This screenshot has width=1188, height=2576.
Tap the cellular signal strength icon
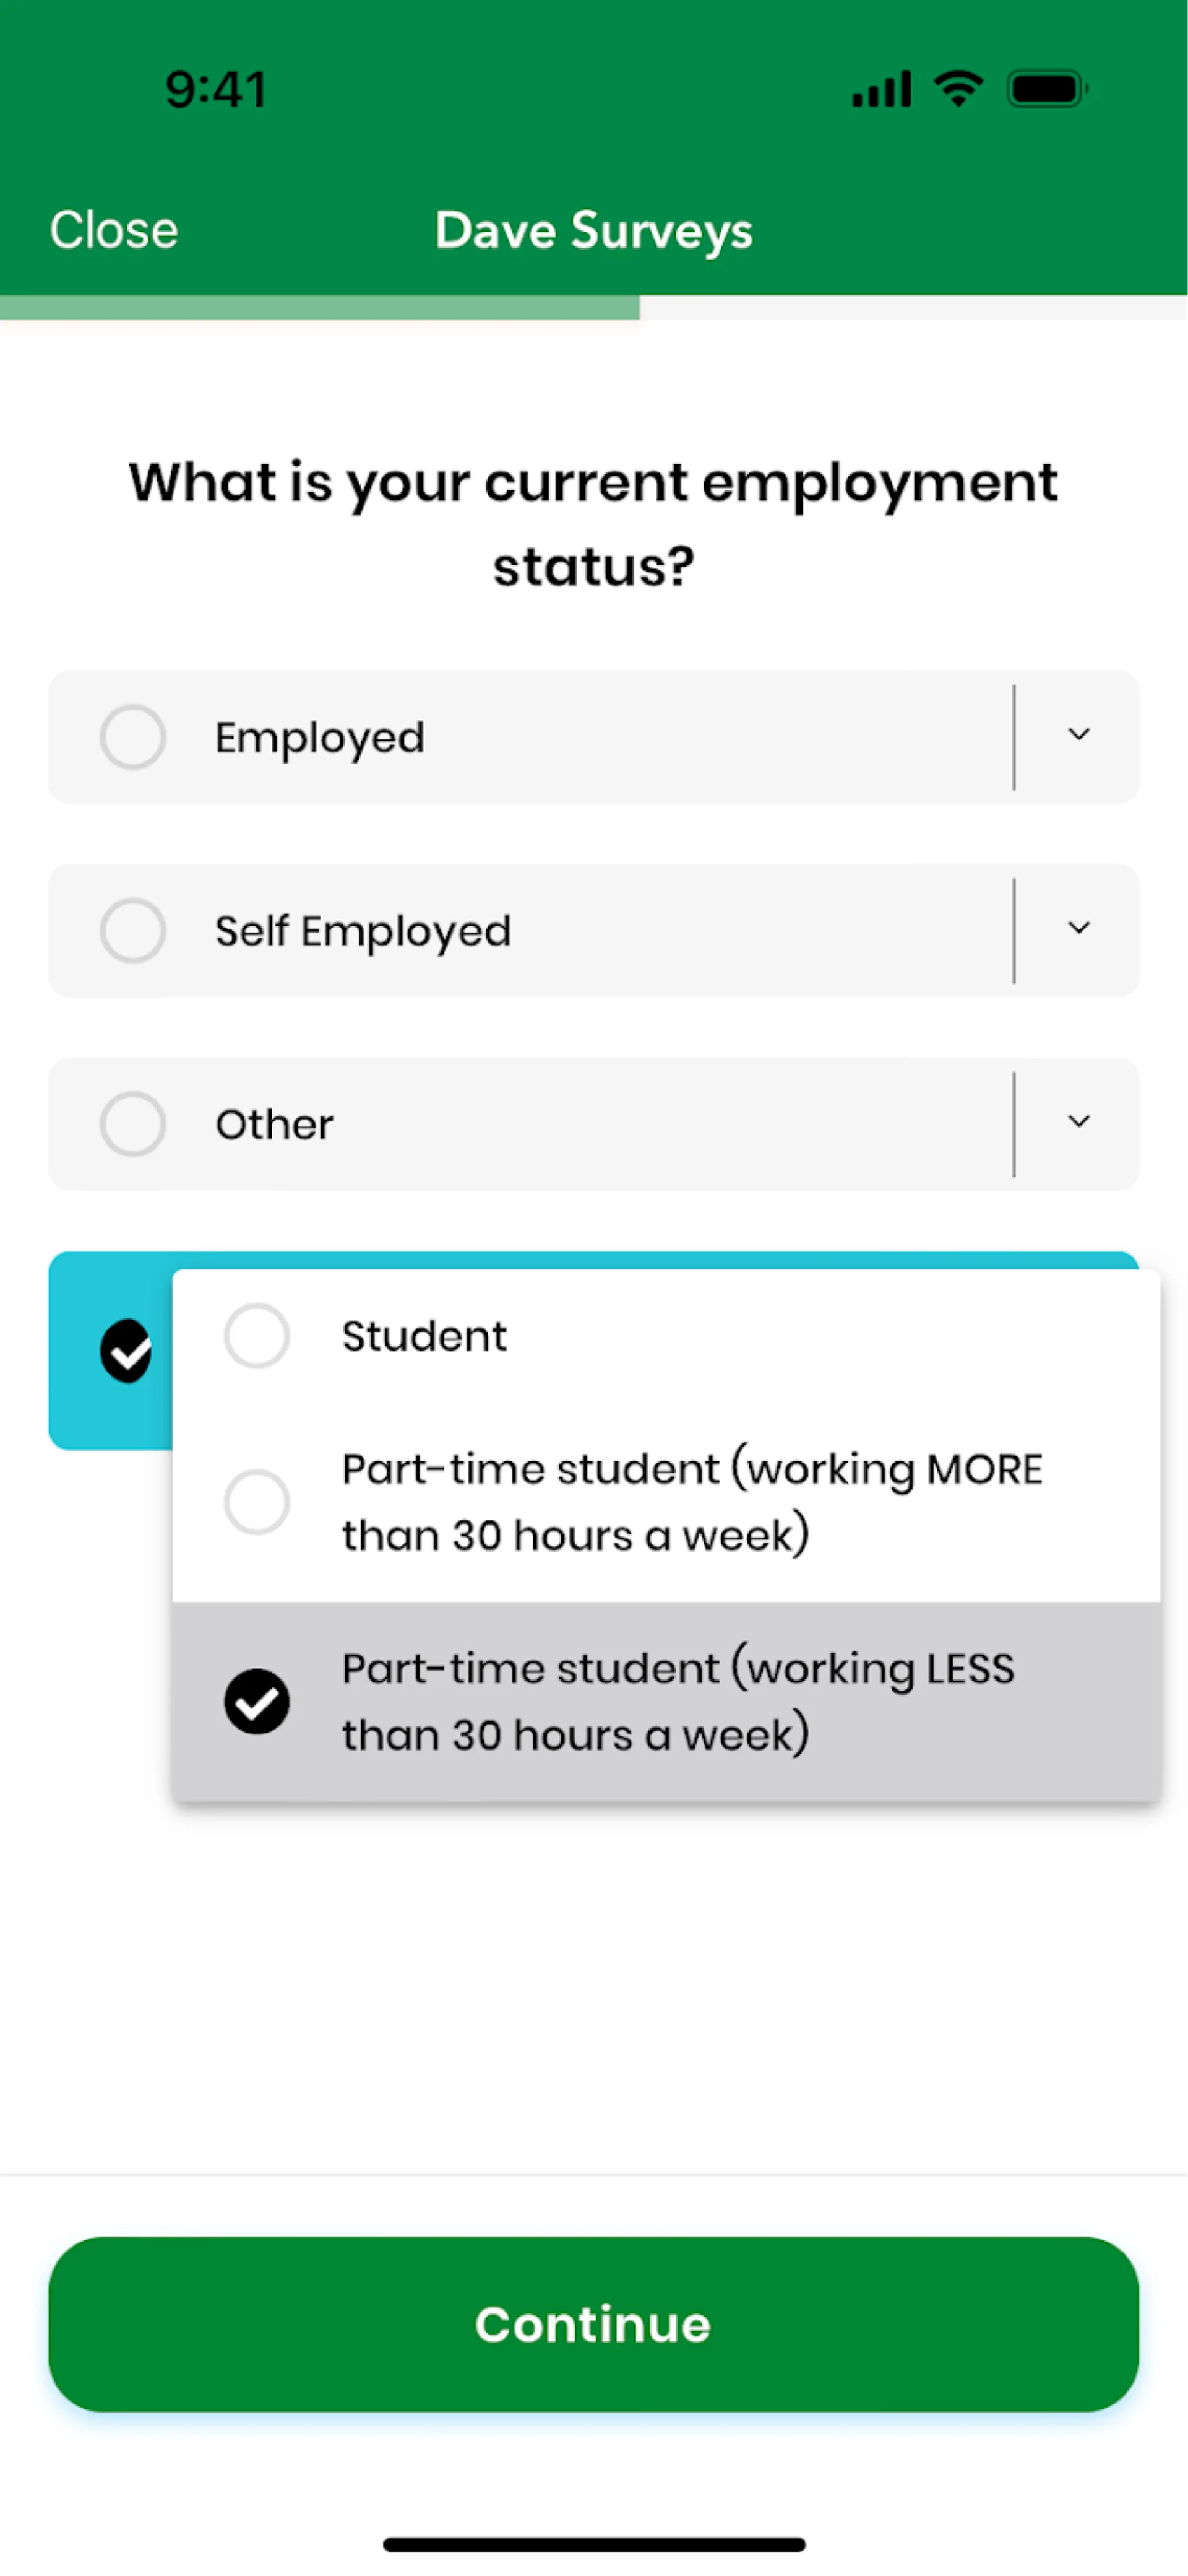880,89
